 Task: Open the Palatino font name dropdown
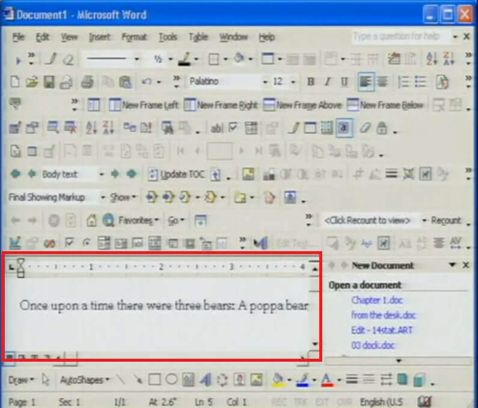click(x=265, y=82)
